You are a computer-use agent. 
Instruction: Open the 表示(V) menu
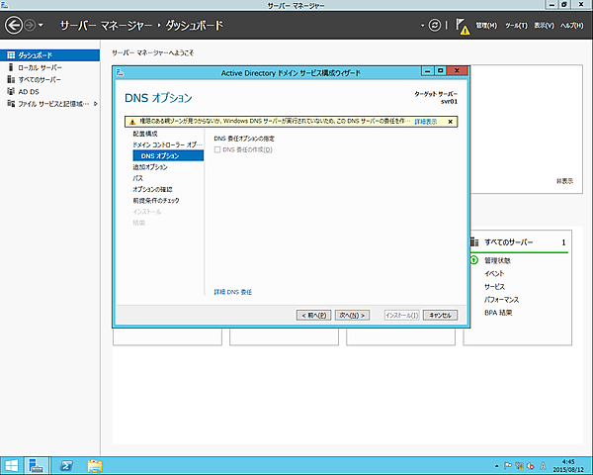(x=543, y=25)
